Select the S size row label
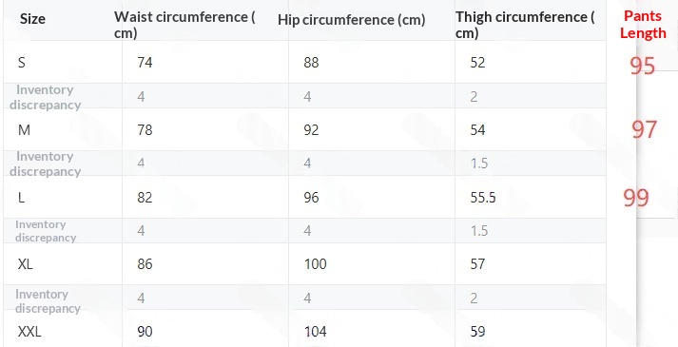Viewport: 678px width, 347px height. (x=22, y=63)
